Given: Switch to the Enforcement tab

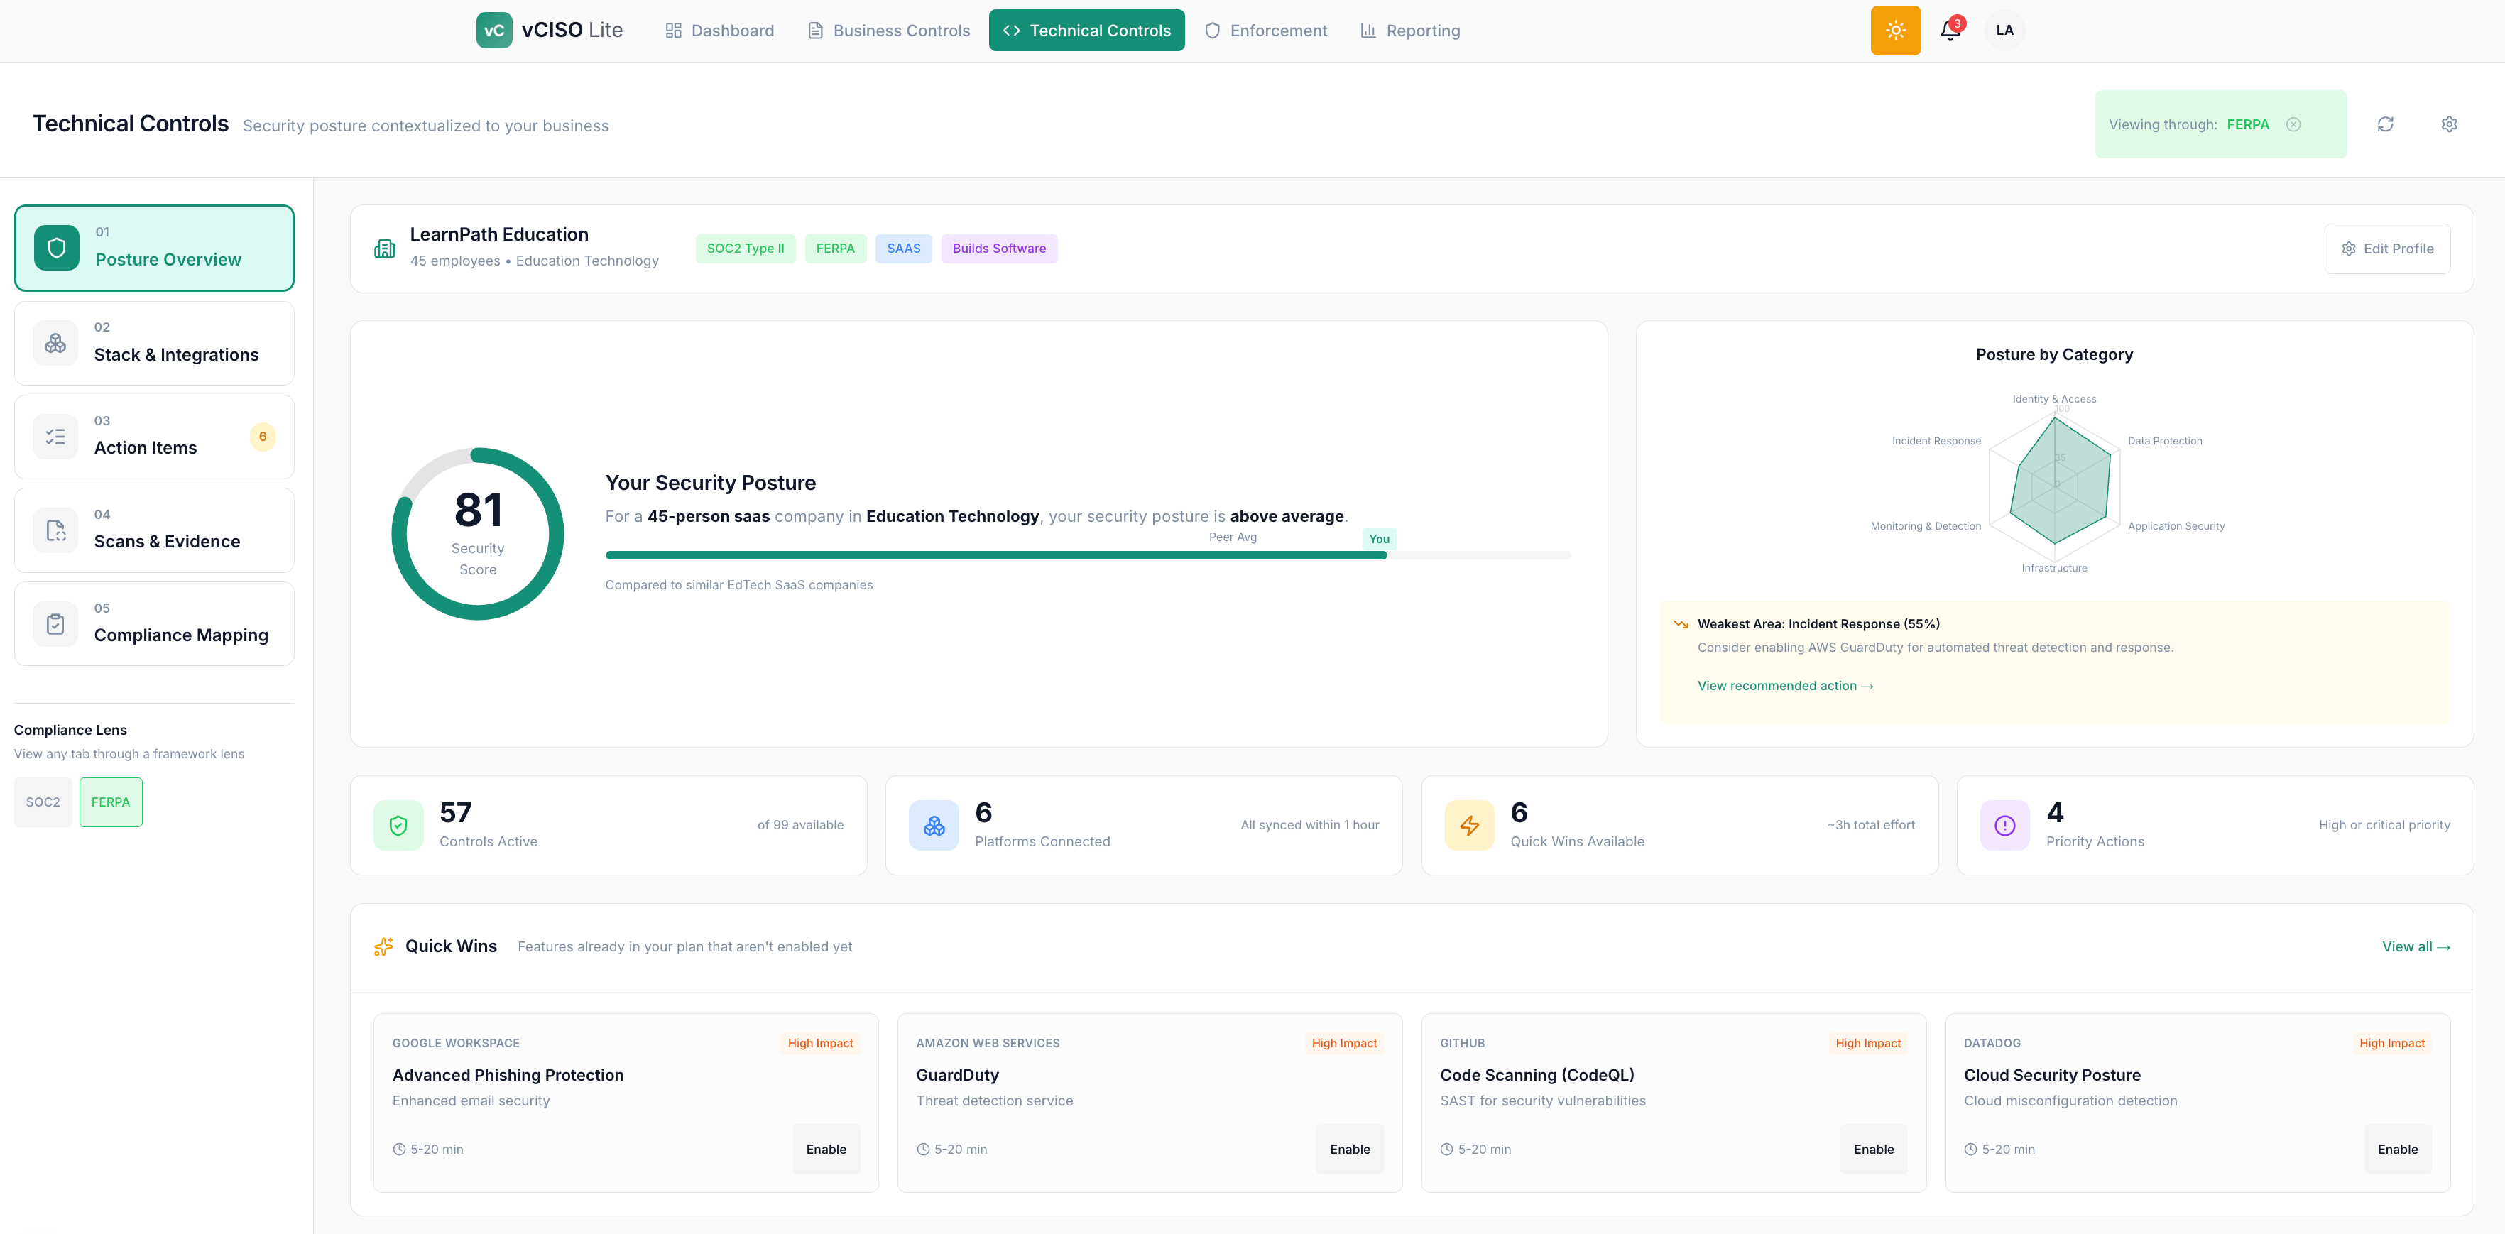Looking at the screenshot, I should (1265, 30).
